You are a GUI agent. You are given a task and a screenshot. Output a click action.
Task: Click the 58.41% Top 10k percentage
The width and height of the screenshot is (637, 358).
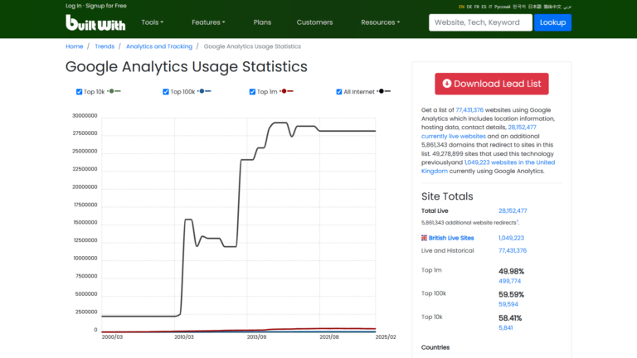[510, 318]
